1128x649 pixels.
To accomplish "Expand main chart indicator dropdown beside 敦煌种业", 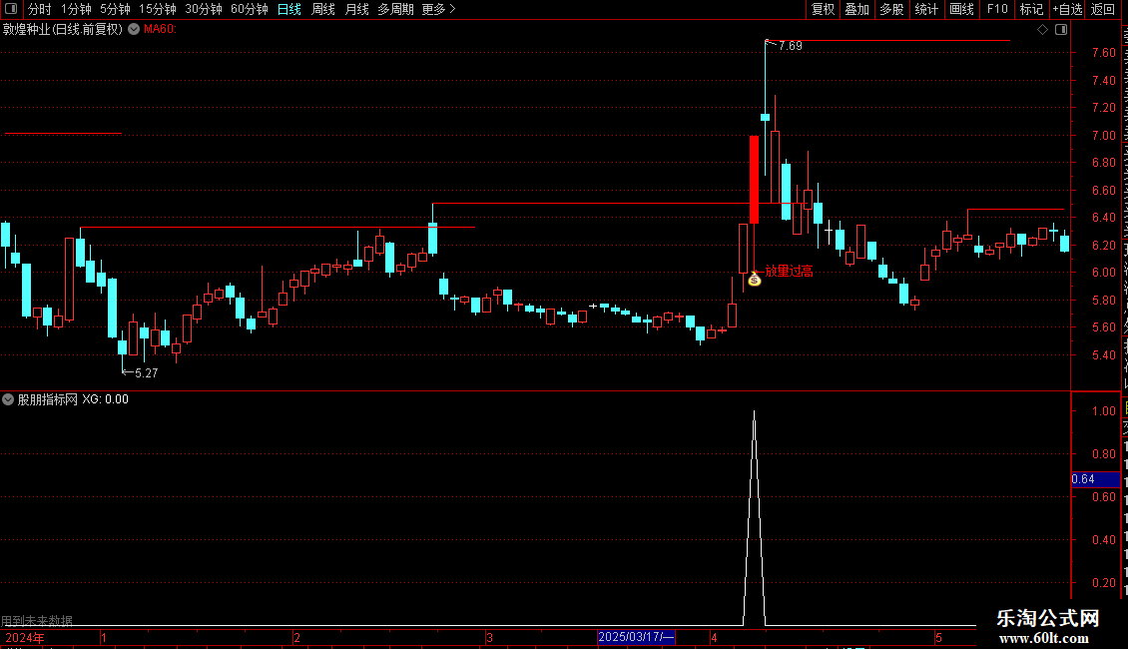I will [x=134, y=30].
